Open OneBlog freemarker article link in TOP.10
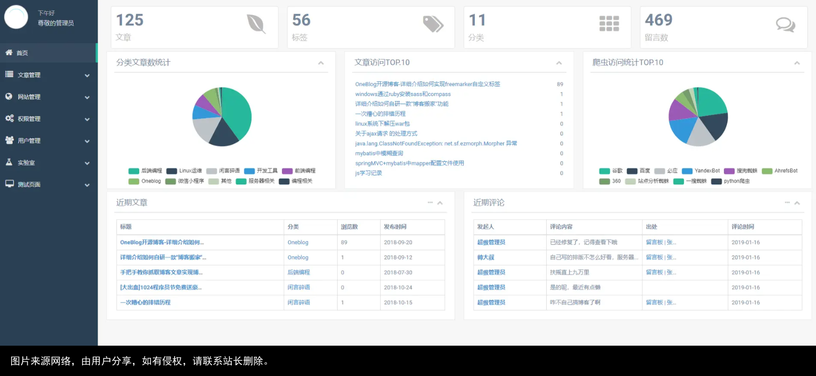This screenshot has width=816, height=376. pos(427,84)
